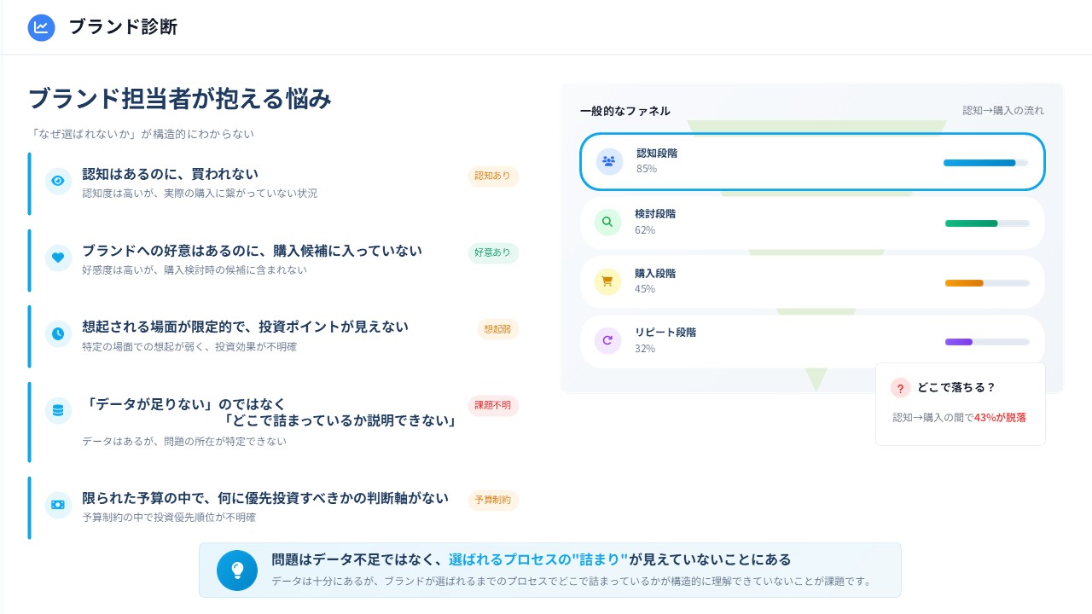Click the magnifier icon in 検討段階 row
Viewport: 1092px width, 614px height.
pos(607,222)
